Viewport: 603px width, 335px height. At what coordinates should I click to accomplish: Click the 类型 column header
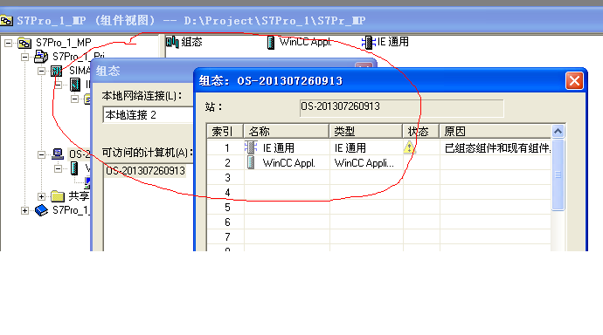365,131
